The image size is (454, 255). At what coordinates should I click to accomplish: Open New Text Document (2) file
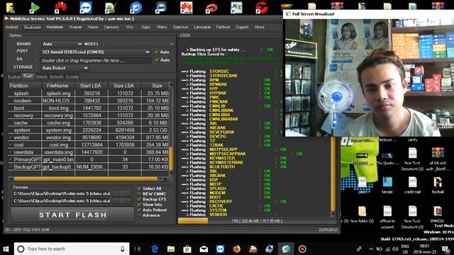(412, 159)
